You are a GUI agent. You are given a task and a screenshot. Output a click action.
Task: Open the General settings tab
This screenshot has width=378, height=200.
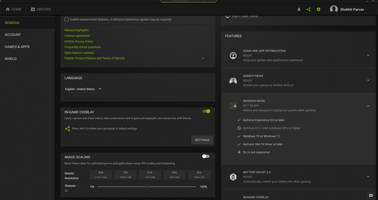(x=27, y=23)
